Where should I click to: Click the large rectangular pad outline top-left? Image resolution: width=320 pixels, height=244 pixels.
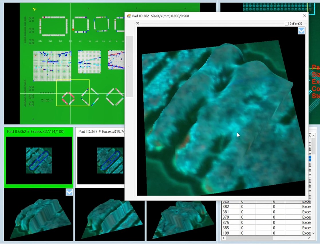54,26
